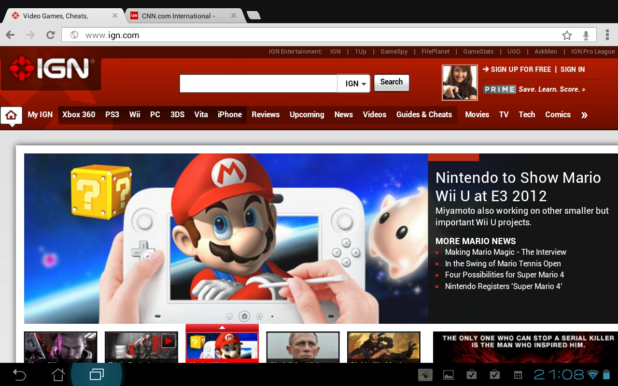Open the My IGN menu item
Image resolution: width=618 pixels, height=386 pixels.
point(40,114)
